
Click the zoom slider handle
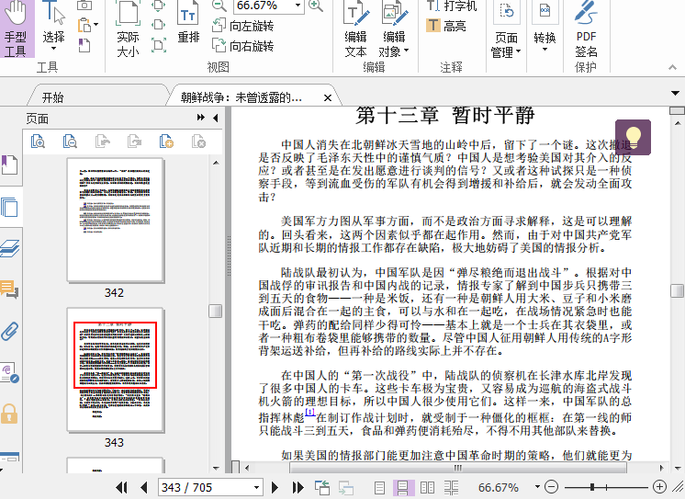592,486
